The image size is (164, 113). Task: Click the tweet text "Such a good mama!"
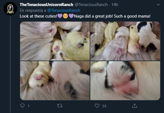[x=132, y=16]
